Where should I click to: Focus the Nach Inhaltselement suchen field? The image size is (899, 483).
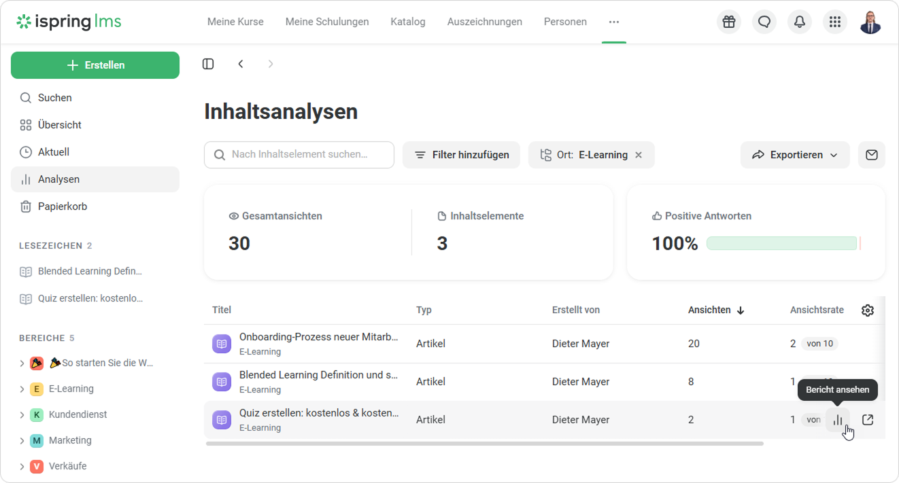[299, 155]
